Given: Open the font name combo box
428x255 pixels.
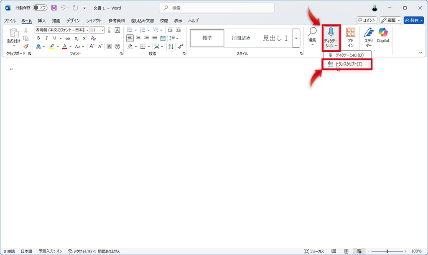Looking at the screenshot, I should (x=61, y=30).
